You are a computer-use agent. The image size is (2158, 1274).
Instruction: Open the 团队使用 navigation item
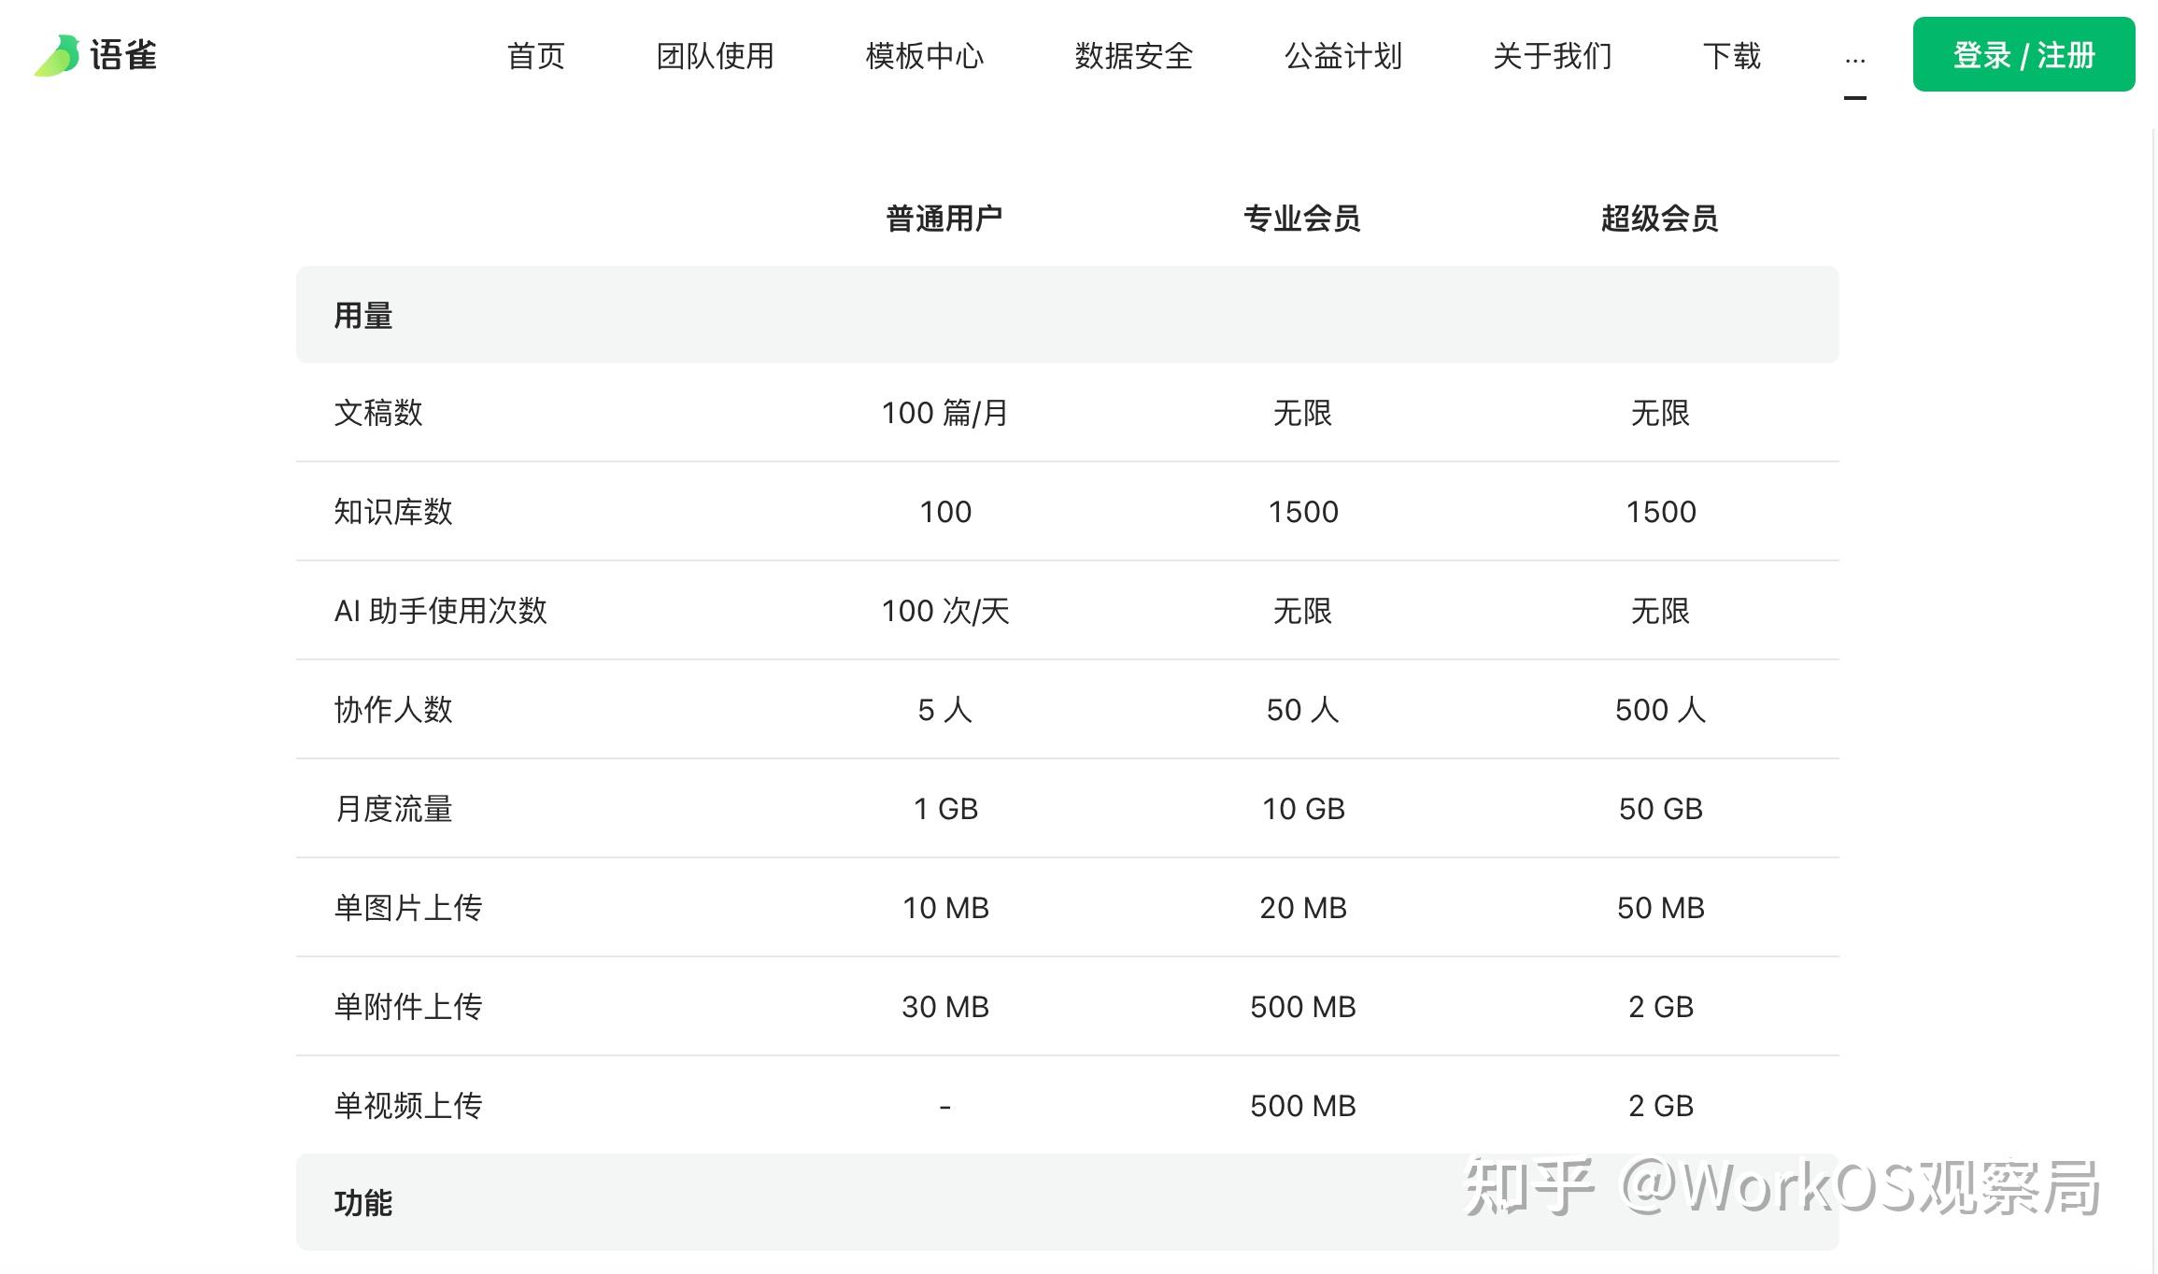tap(715, 56)
